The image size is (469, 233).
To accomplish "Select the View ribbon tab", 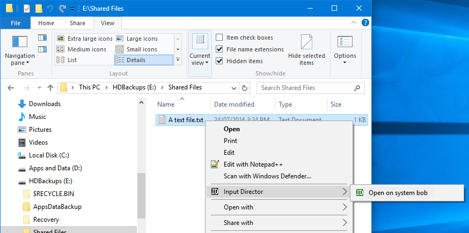I will pos(107,23).
